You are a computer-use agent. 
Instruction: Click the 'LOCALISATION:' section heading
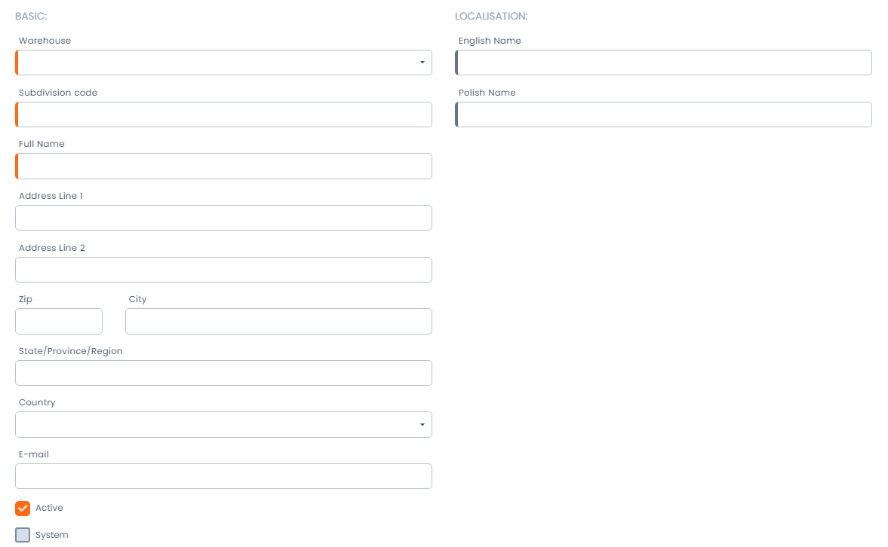(491, 16)
